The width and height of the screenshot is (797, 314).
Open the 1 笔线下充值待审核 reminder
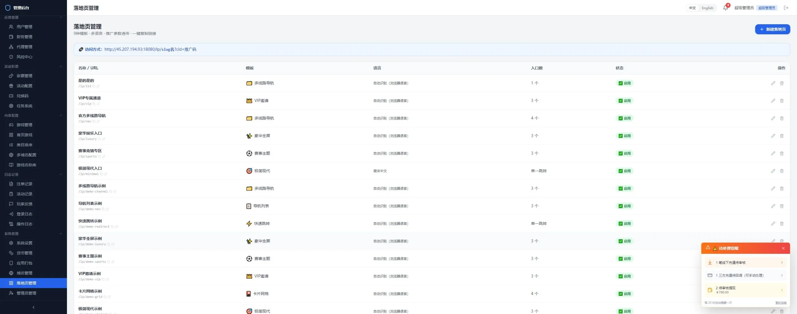point(745,263)
